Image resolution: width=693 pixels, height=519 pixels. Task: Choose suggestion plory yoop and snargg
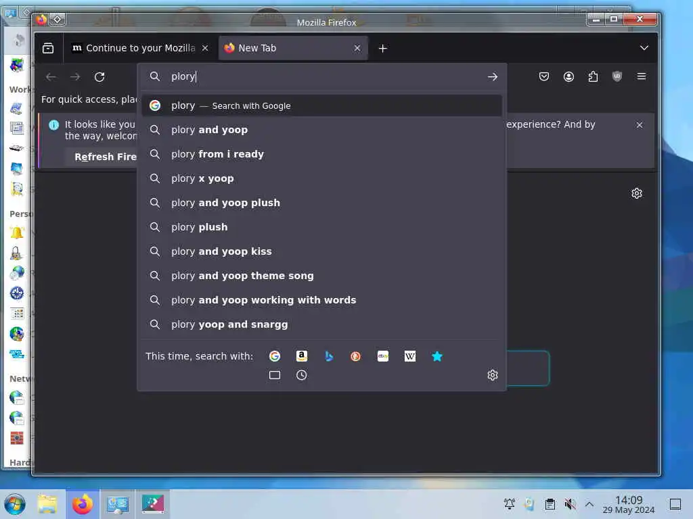point(321,324)
